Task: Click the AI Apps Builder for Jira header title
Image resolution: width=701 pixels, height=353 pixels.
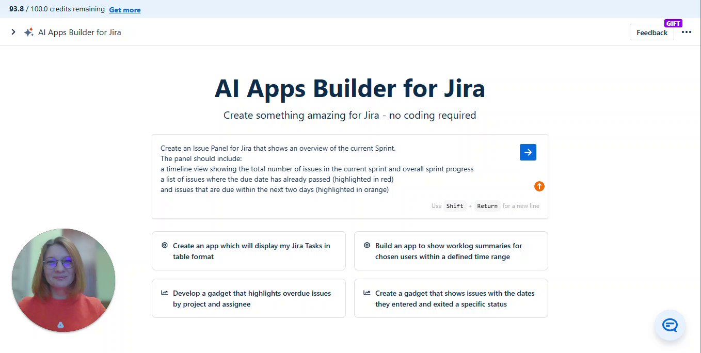Action: pos(79,32)
